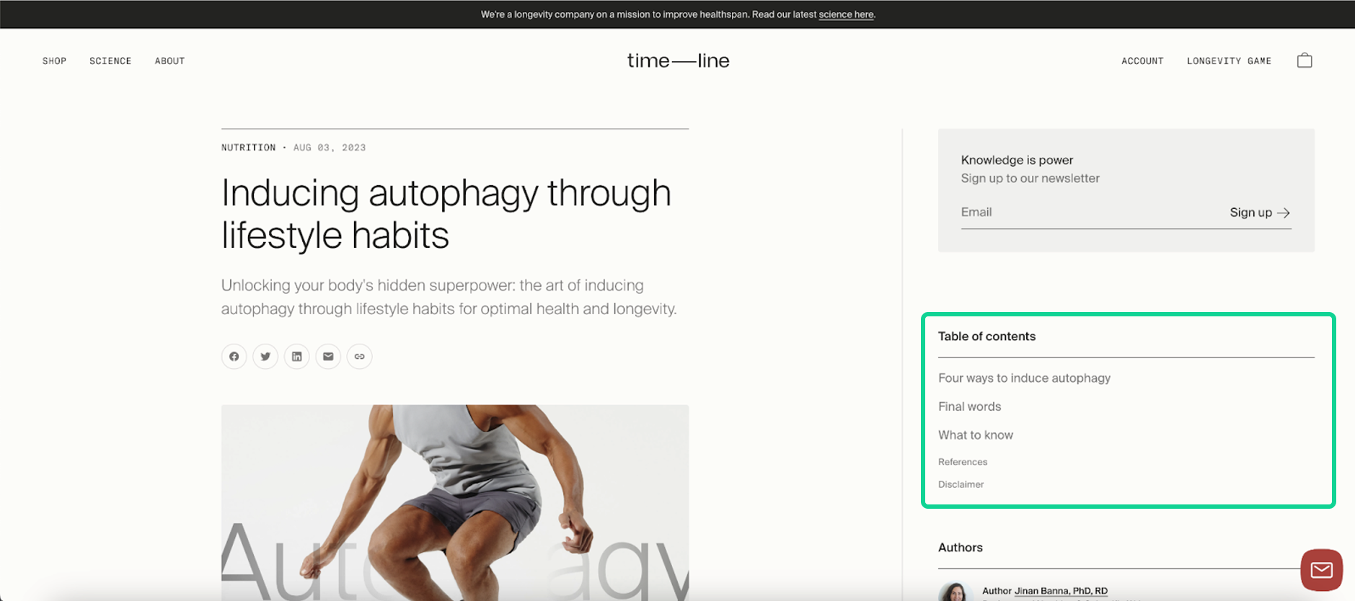
Task: Share article via email icon
Action: pyautogui.click(x=328, y=356)
